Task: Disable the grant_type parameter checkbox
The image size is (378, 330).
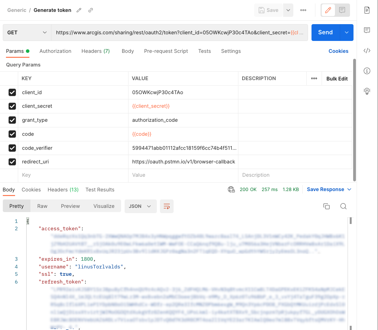Action: coord(12,120)
